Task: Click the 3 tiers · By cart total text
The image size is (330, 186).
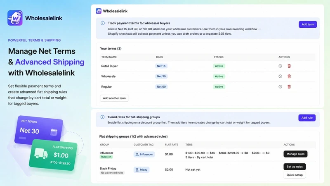Action: point(199,157)
